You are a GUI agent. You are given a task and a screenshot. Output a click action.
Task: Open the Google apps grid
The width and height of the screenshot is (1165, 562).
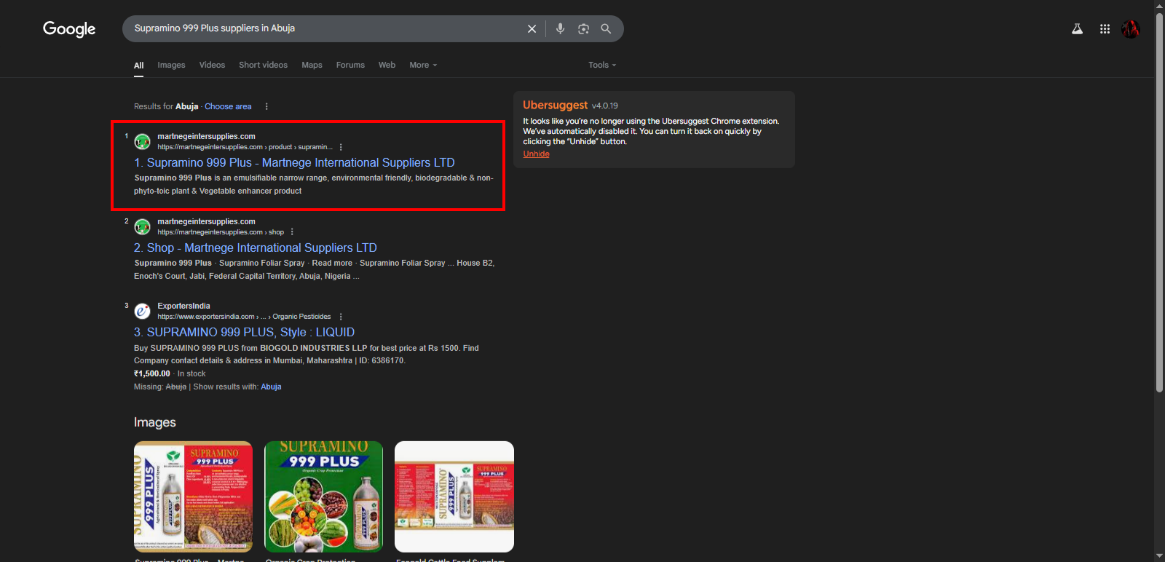tap(1105, 29)
